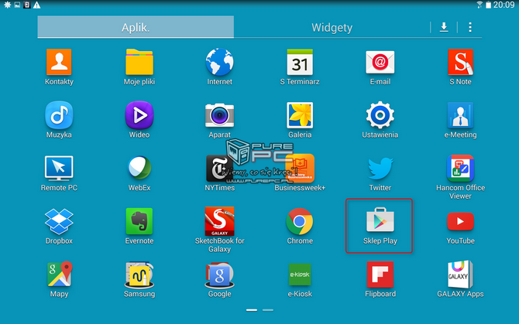
Task: Switch to the Aplik. tab
Action: click(x=136, y=27)
